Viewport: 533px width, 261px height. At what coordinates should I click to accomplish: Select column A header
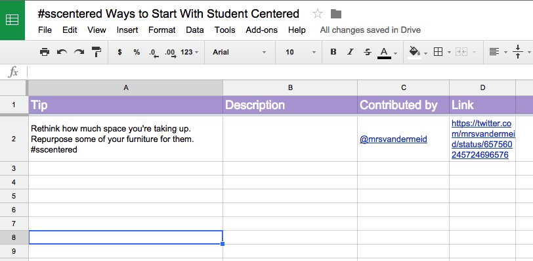click(x=126, y=88)
